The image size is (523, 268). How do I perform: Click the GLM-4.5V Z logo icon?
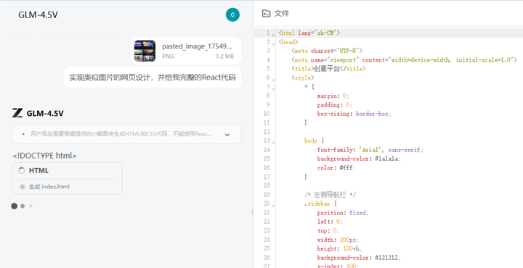click(x=17, y=114)
